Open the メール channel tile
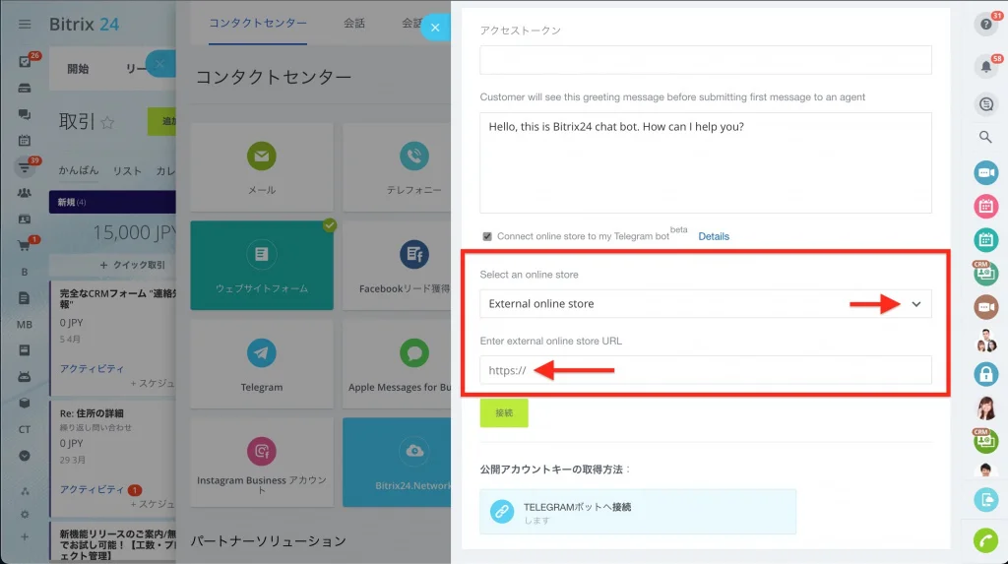Viewport: 1008px width, 564px height. tap(262, 167)
